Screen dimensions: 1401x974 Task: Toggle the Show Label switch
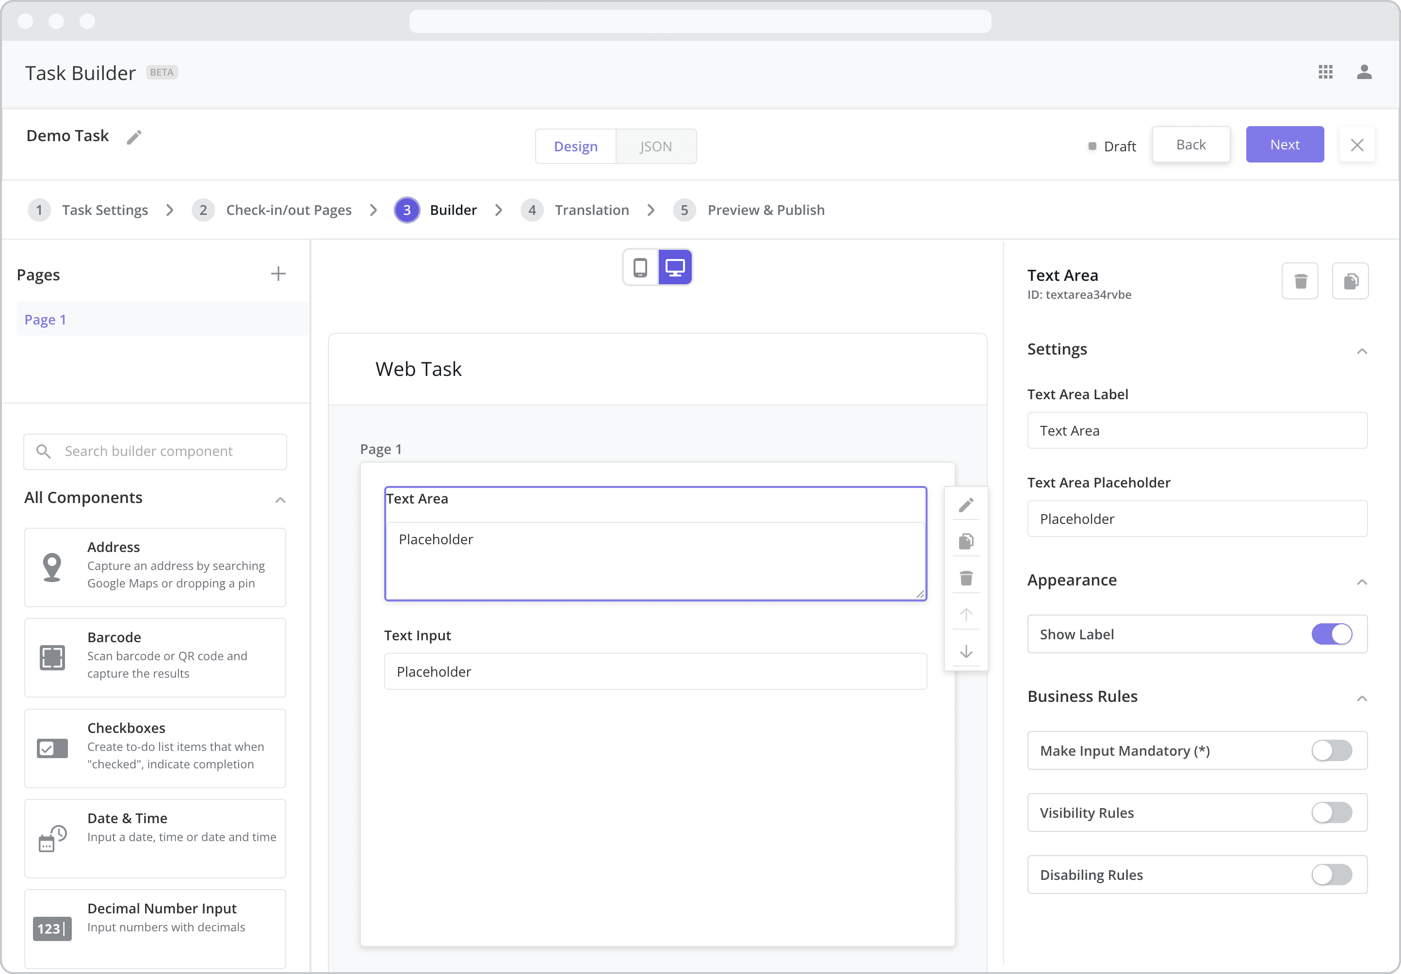click(1332, 634)
